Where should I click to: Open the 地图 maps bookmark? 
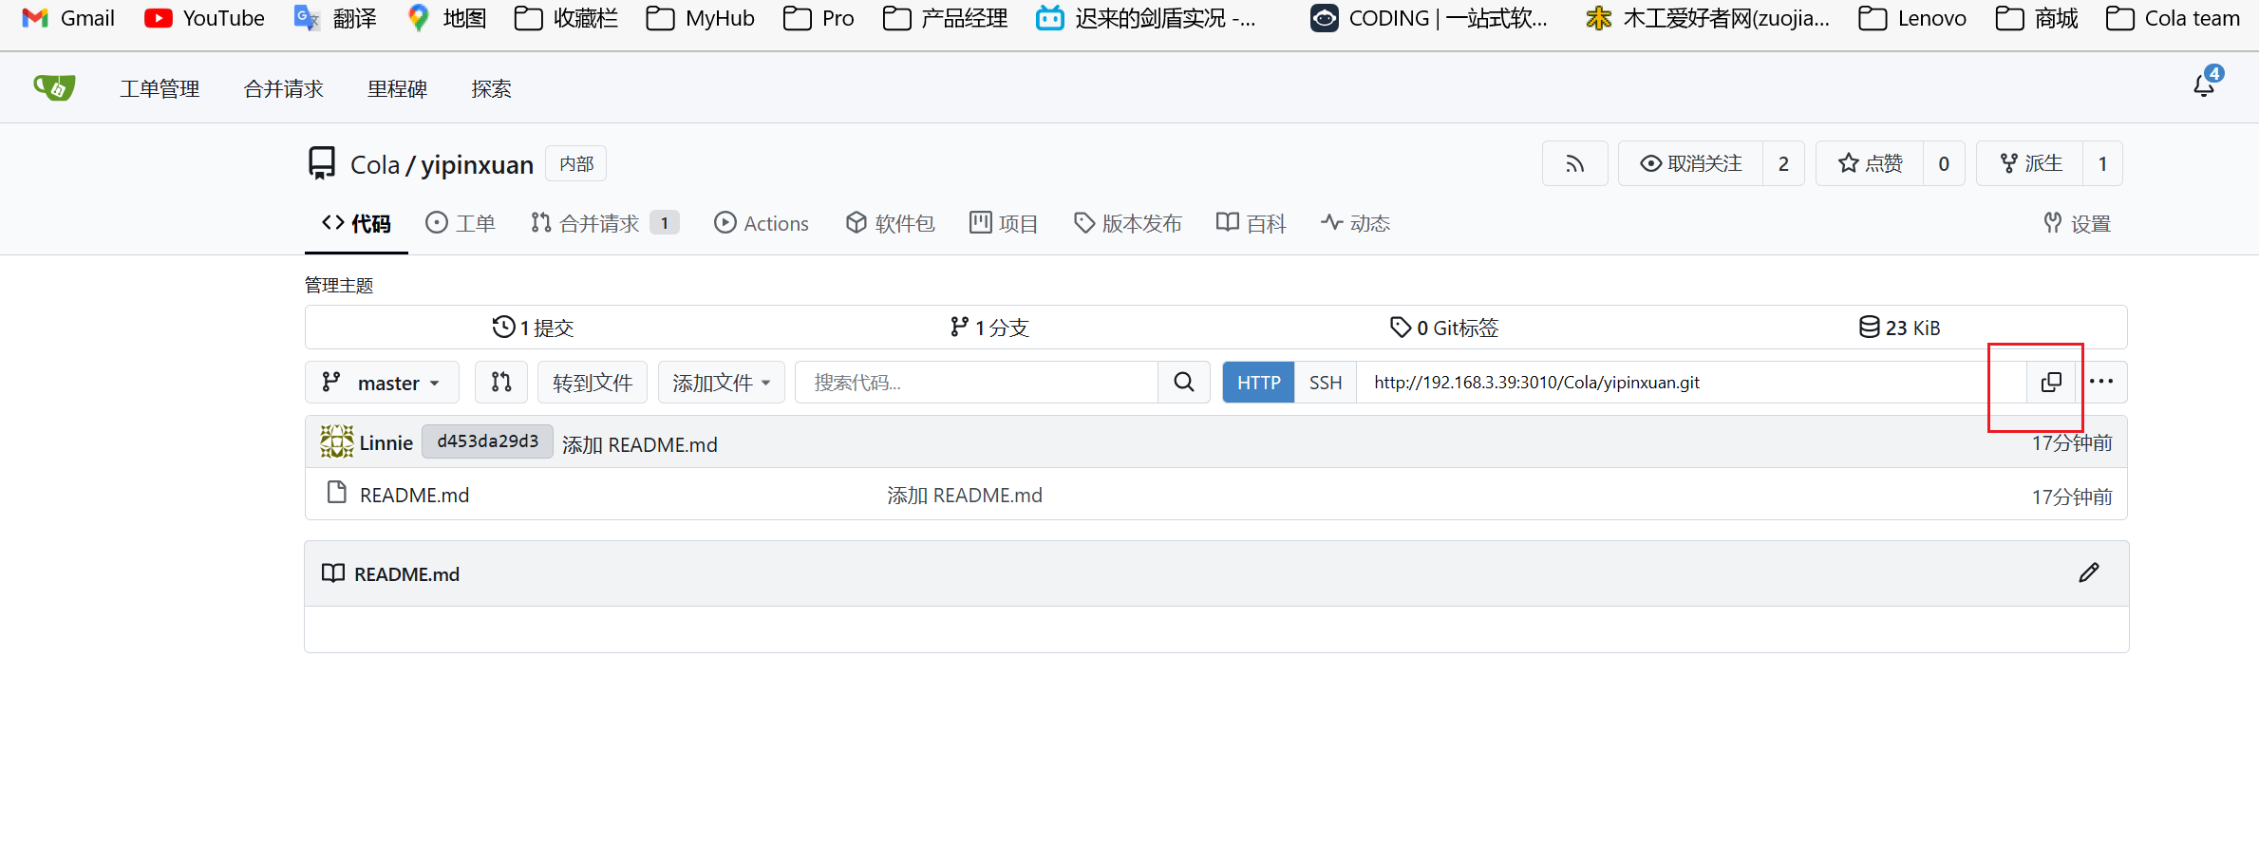(x=445, y=18)
